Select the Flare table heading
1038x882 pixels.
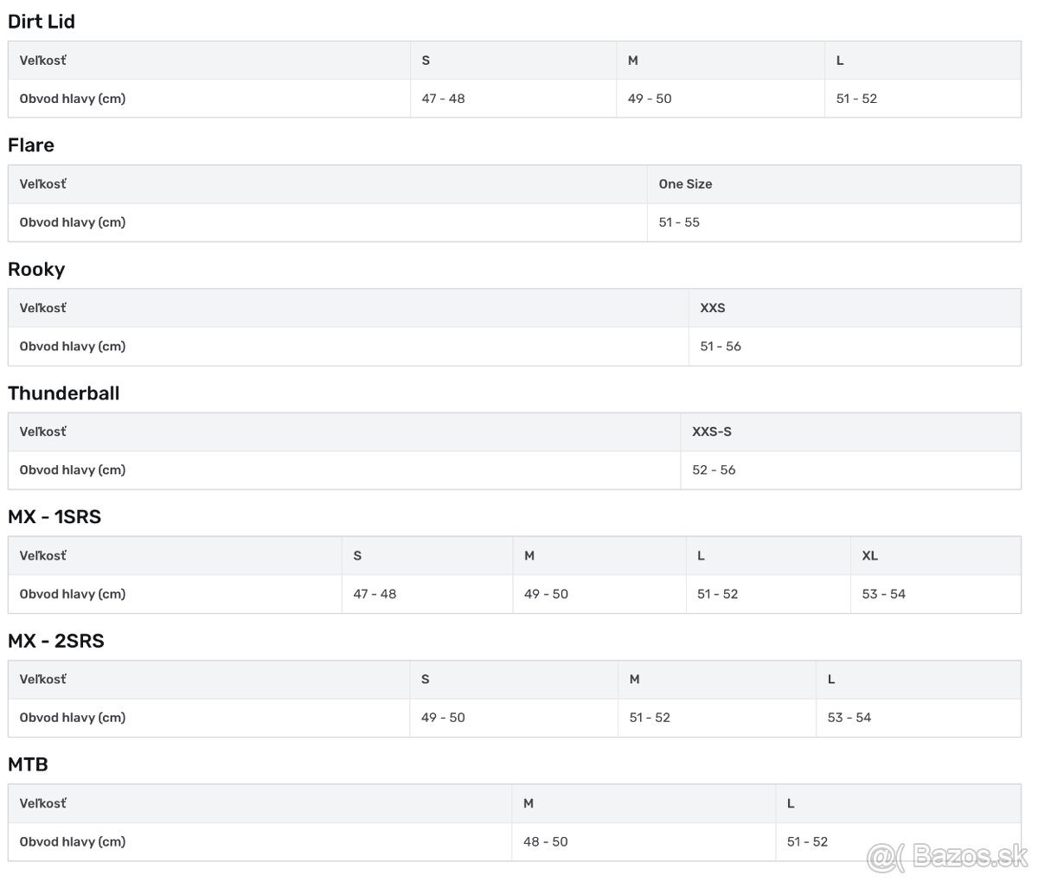click(x=31, y=145)
